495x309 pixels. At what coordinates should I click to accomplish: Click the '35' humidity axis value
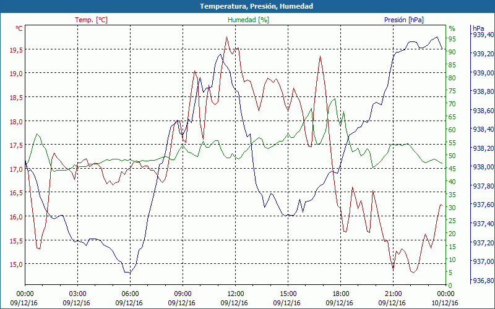(452, 195)
